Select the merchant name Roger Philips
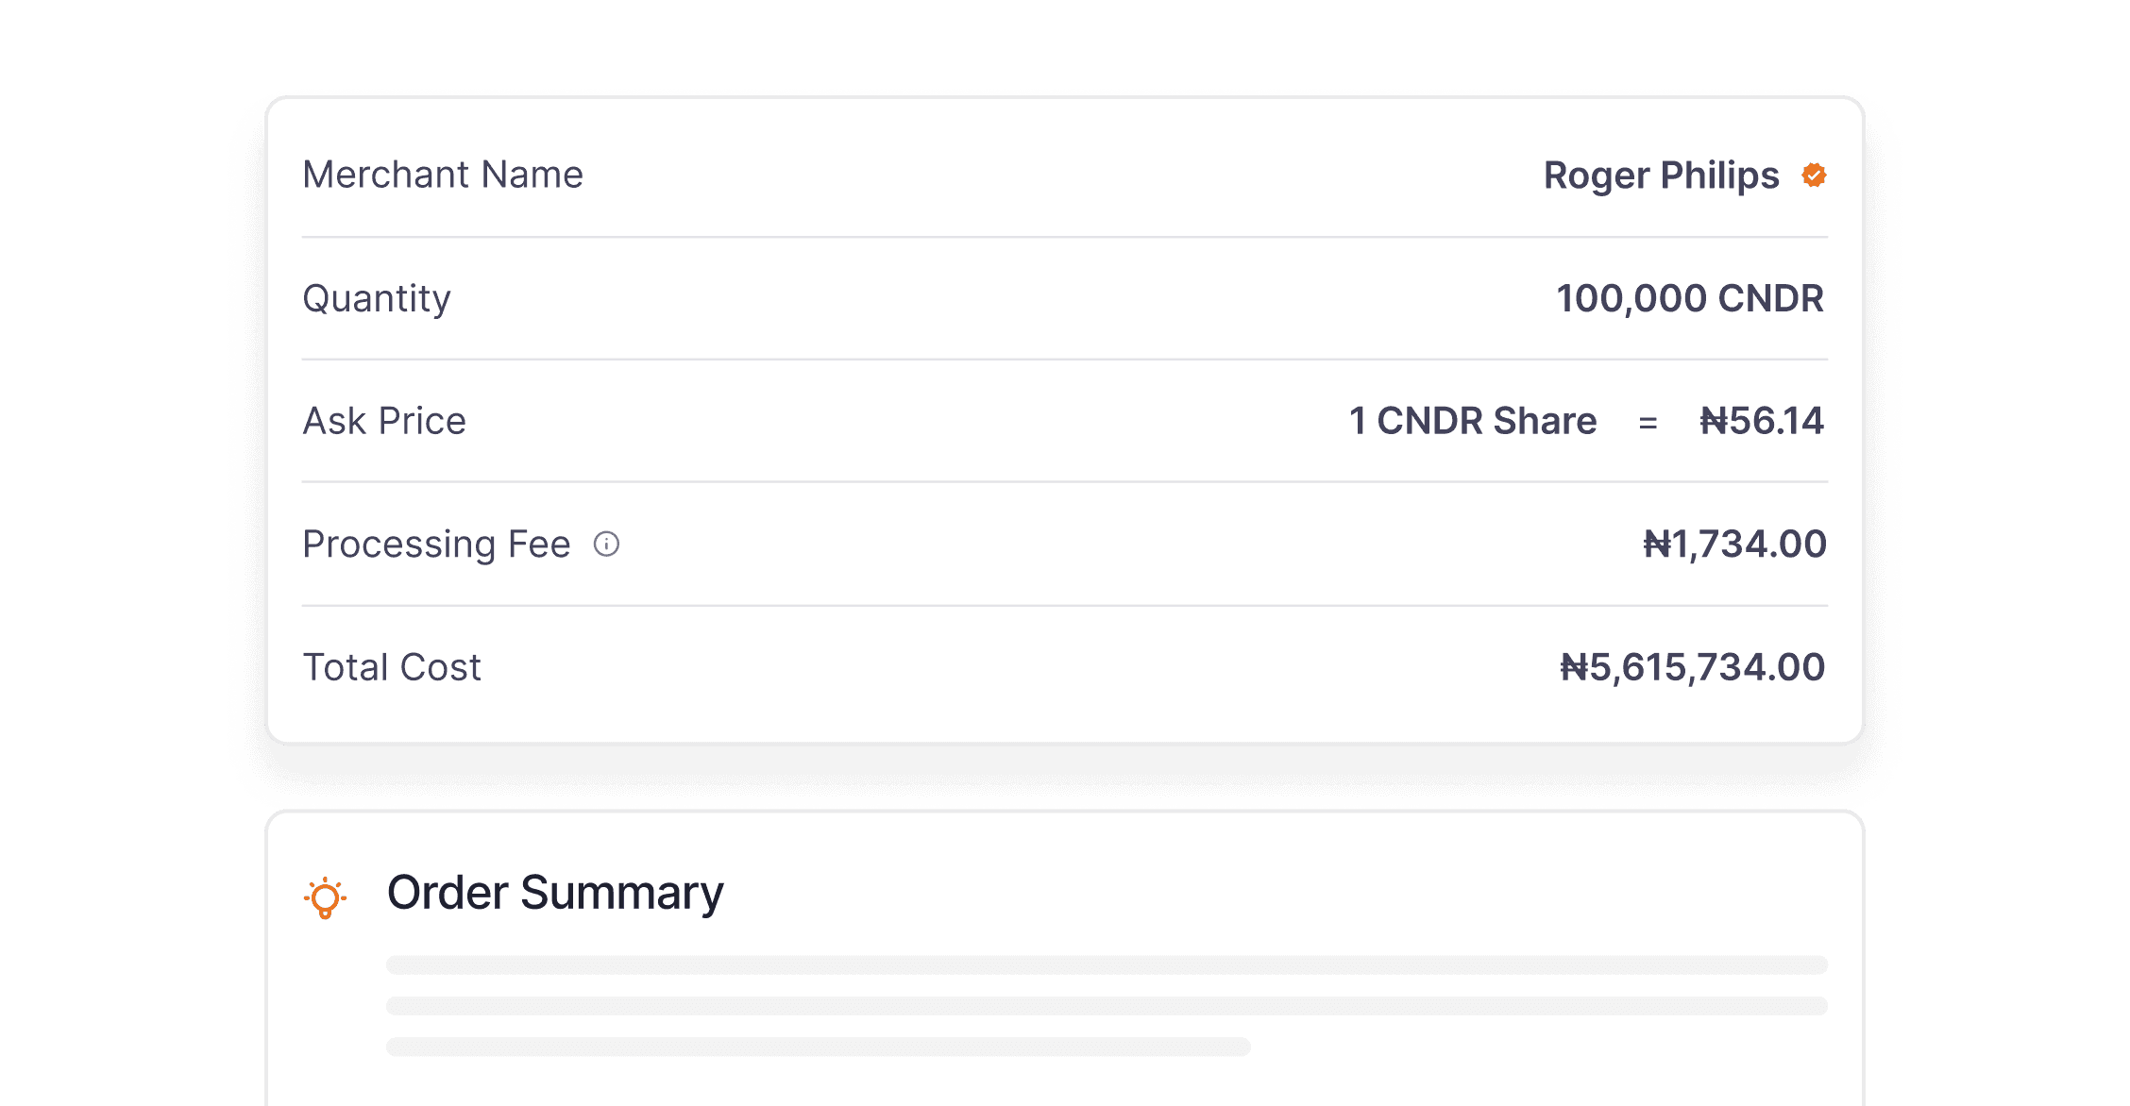 (1661, 176)
